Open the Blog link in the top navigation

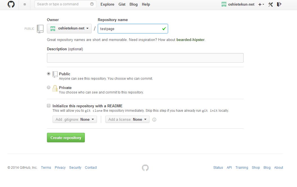point(133,4)
